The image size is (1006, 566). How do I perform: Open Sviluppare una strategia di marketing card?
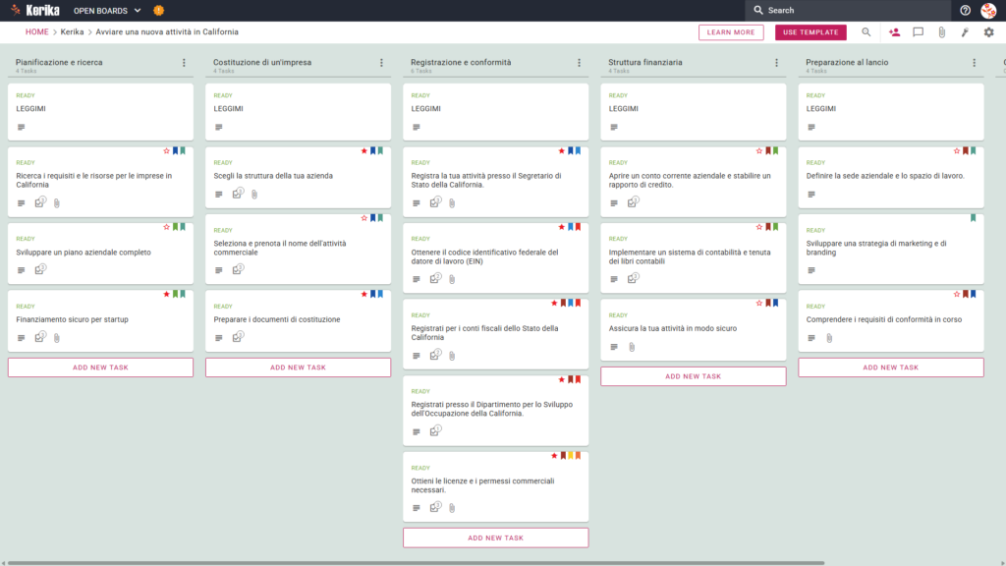(891, 249)
